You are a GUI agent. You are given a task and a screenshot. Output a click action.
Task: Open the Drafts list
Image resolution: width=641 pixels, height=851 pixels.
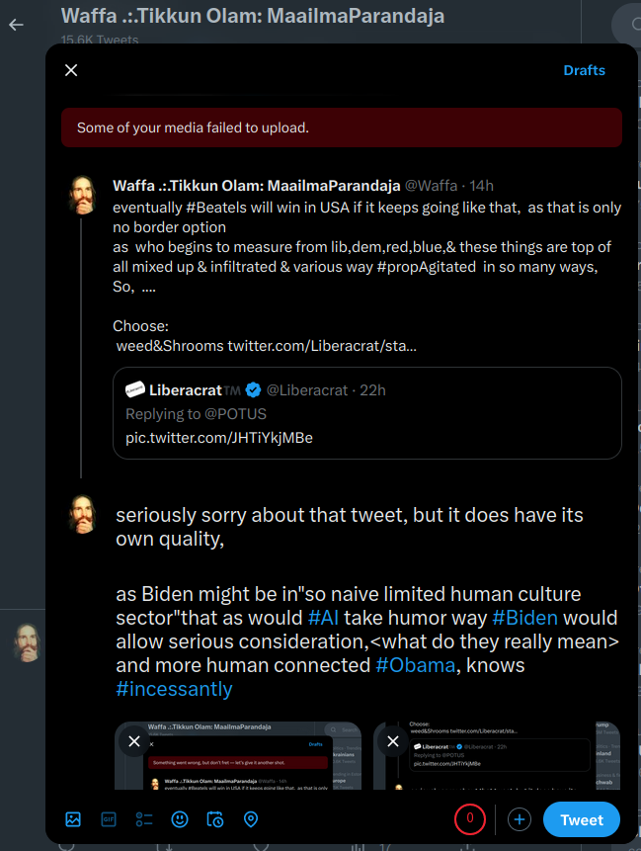tap(584, 70)
